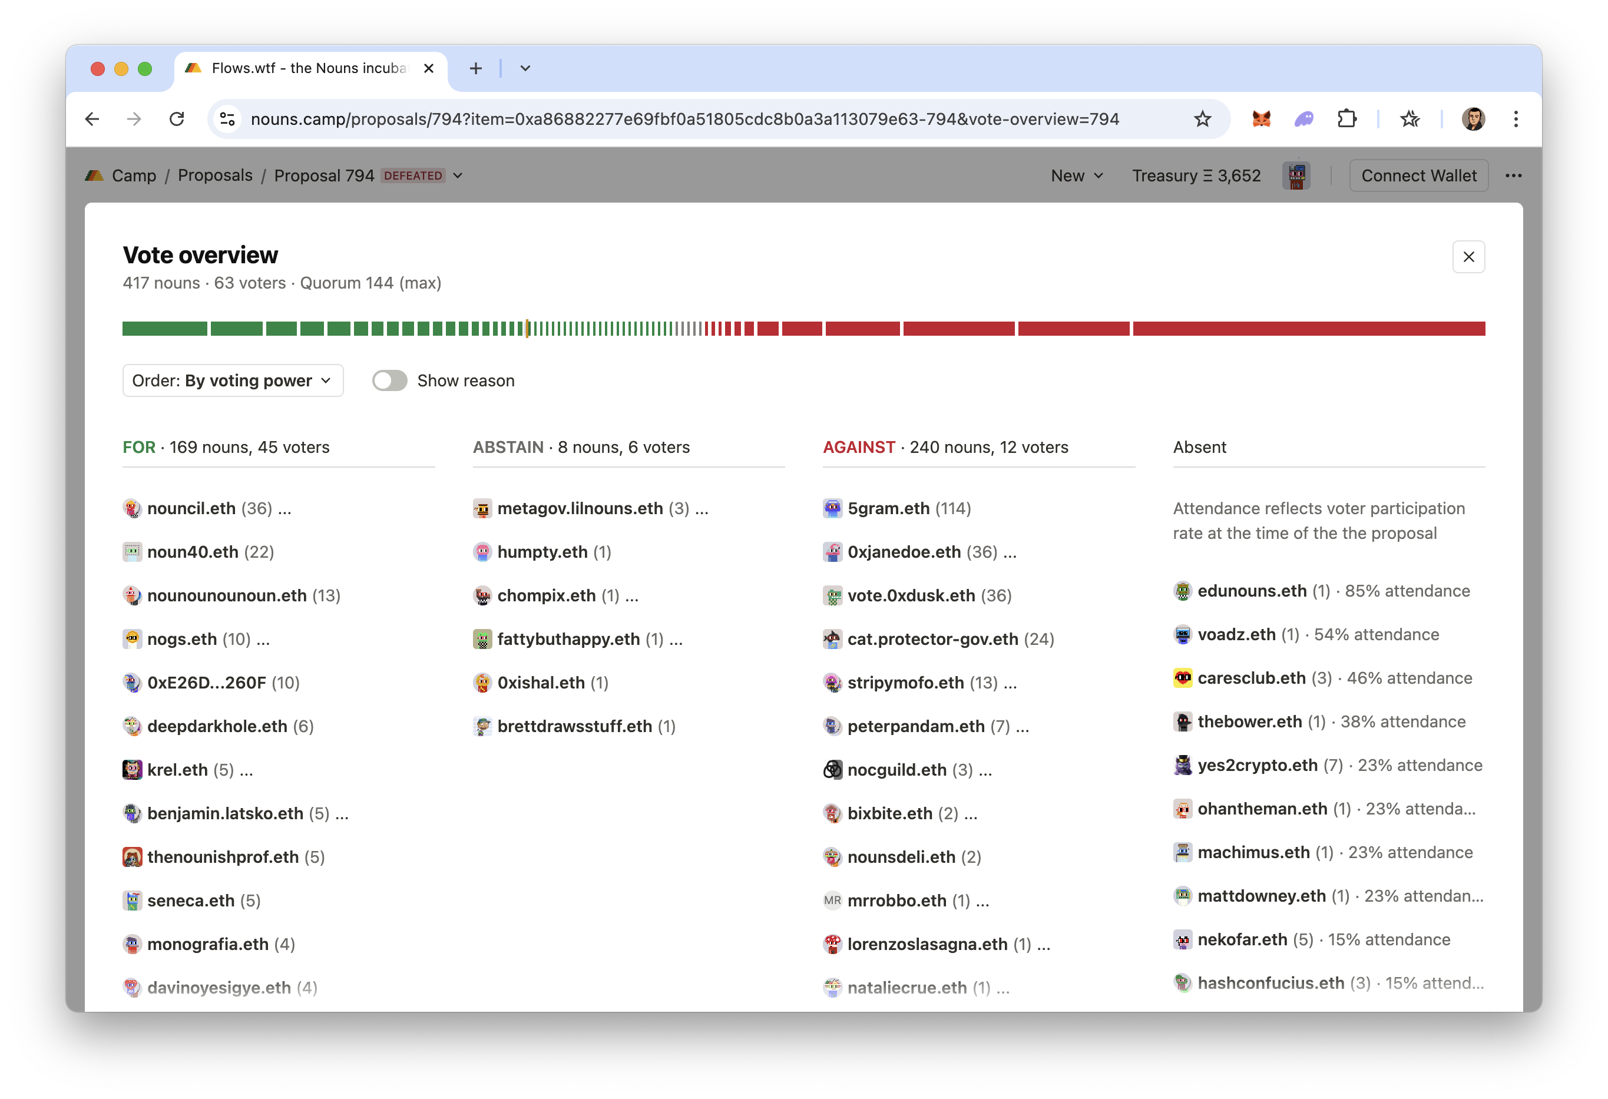Open the New dropdown menu

[1075, 175]
